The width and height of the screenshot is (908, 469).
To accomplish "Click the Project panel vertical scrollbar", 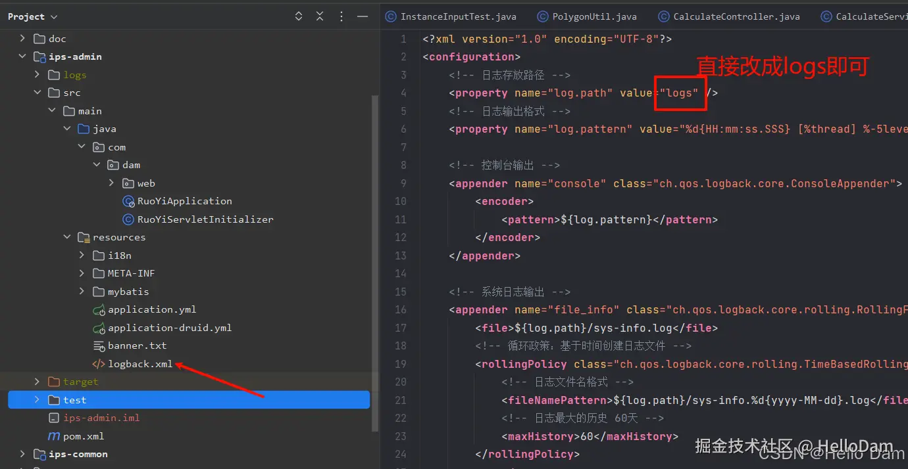I will (x=376, y=263).
